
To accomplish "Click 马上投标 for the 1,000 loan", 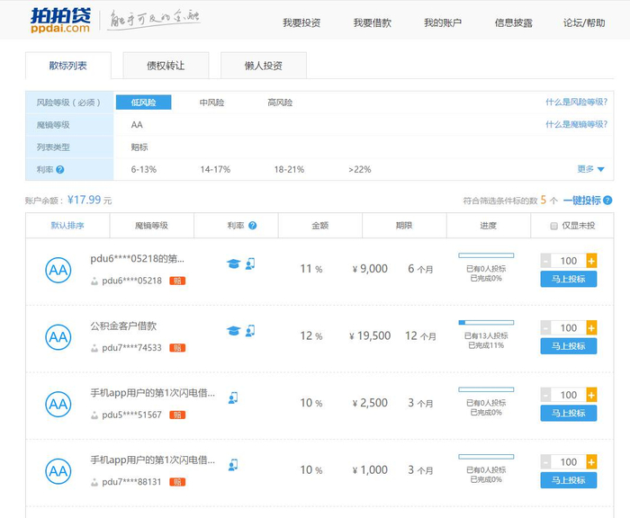I will (569, 480).
